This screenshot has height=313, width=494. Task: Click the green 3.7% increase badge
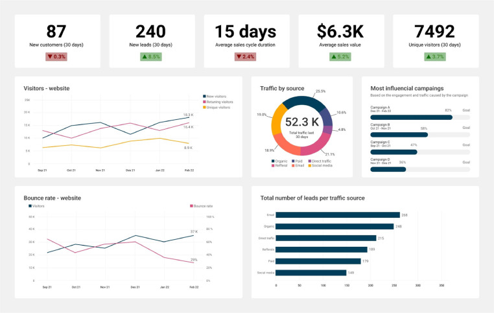(435, 56)
